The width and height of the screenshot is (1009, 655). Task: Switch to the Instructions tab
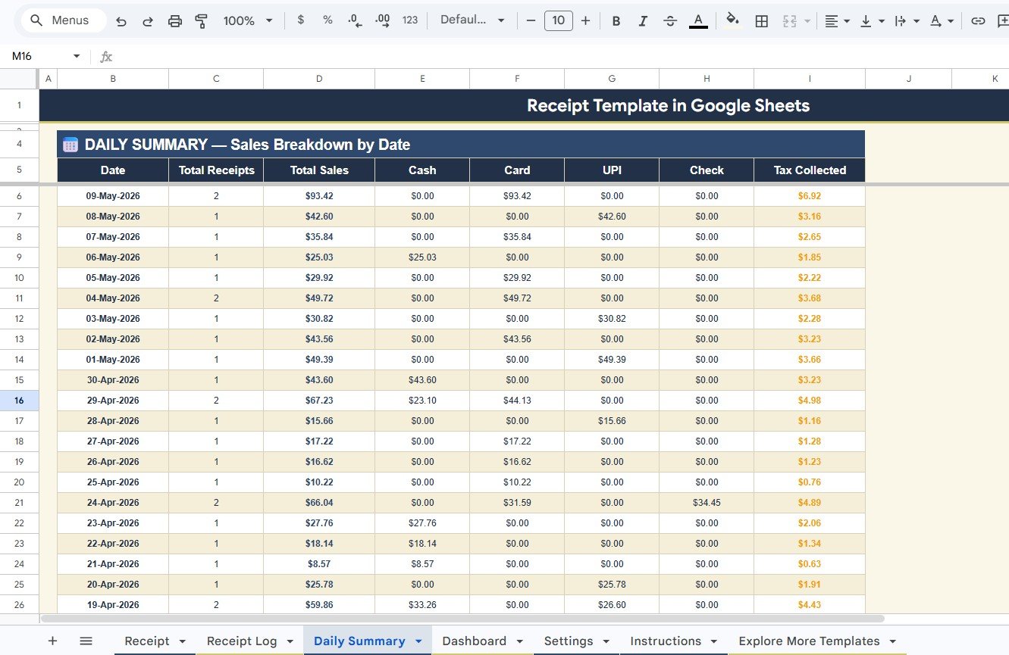[666, 641]
